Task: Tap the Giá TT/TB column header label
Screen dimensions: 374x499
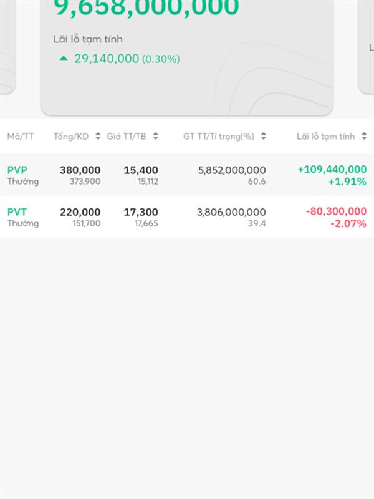Action: click(x=127, y=137)
